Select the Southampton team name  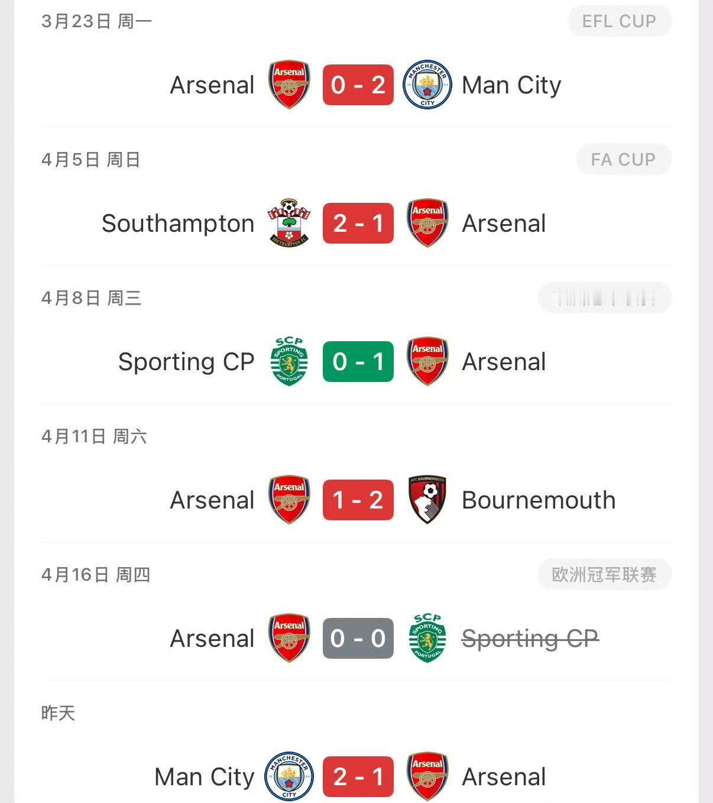pos(178,224)
